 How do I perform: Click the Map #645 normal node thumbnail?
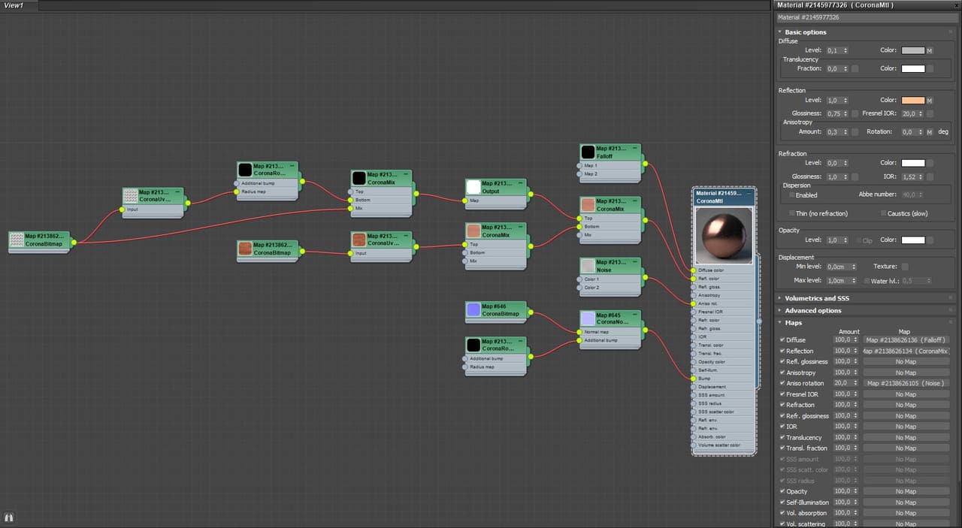(588, 318)
